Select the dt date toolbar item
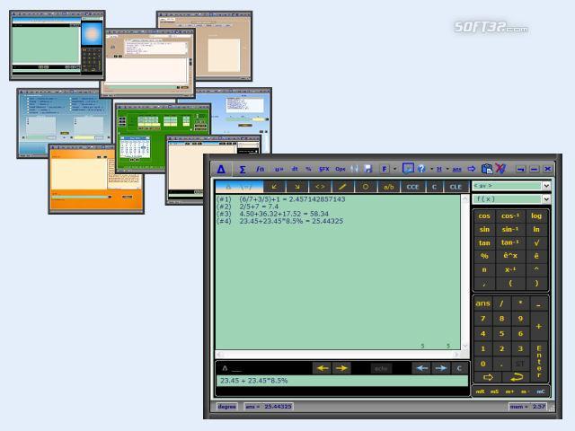Image resolution: width=575 pixels, height=431 pixels. click(x=295, y=169)
